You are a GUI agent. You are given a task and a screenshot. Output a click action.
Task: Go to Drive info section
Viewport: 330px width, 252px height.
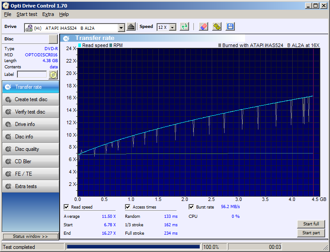pos(31,124)
